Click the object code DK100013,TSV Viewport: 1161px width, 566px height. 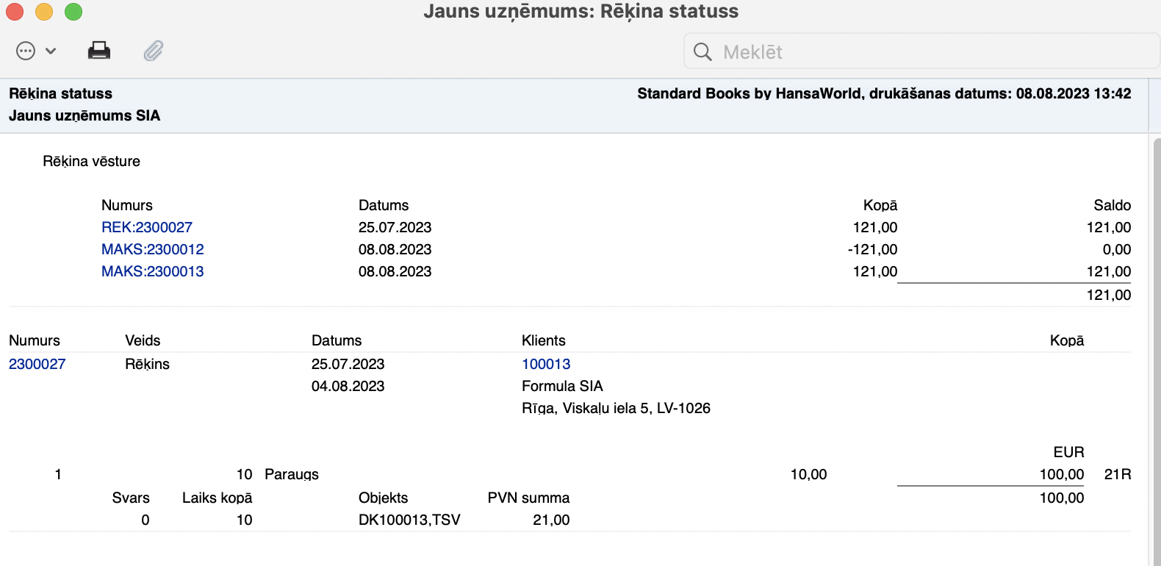pos(409,520)
